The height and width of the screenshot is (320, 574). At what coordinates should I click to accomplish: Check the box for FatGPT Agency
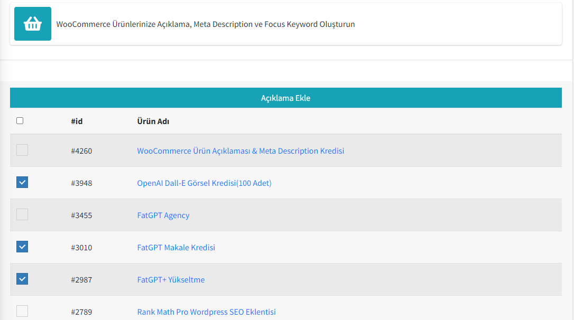coord(22,214)
